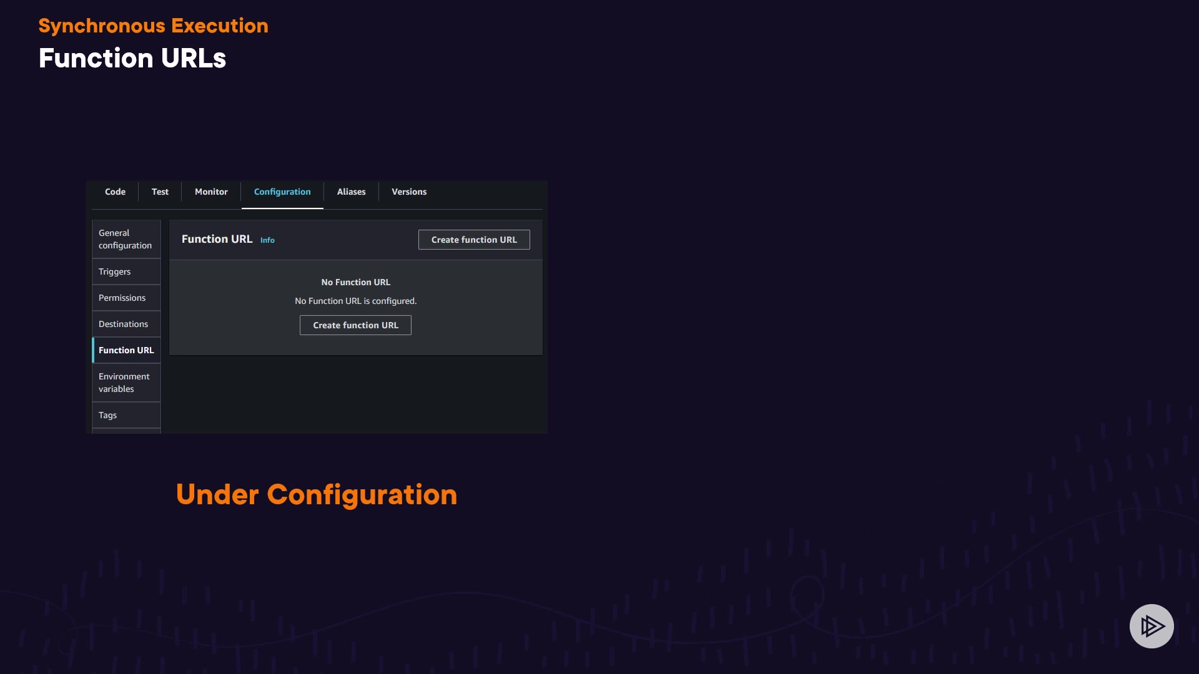This screenshot has height=674, width=1199.
Task: Open Triggers in the side menu
Action: (x=115, y=271)
